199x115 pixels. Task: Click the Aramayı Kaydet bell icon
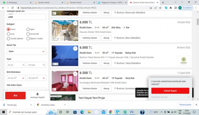click(x=38, y=94)
